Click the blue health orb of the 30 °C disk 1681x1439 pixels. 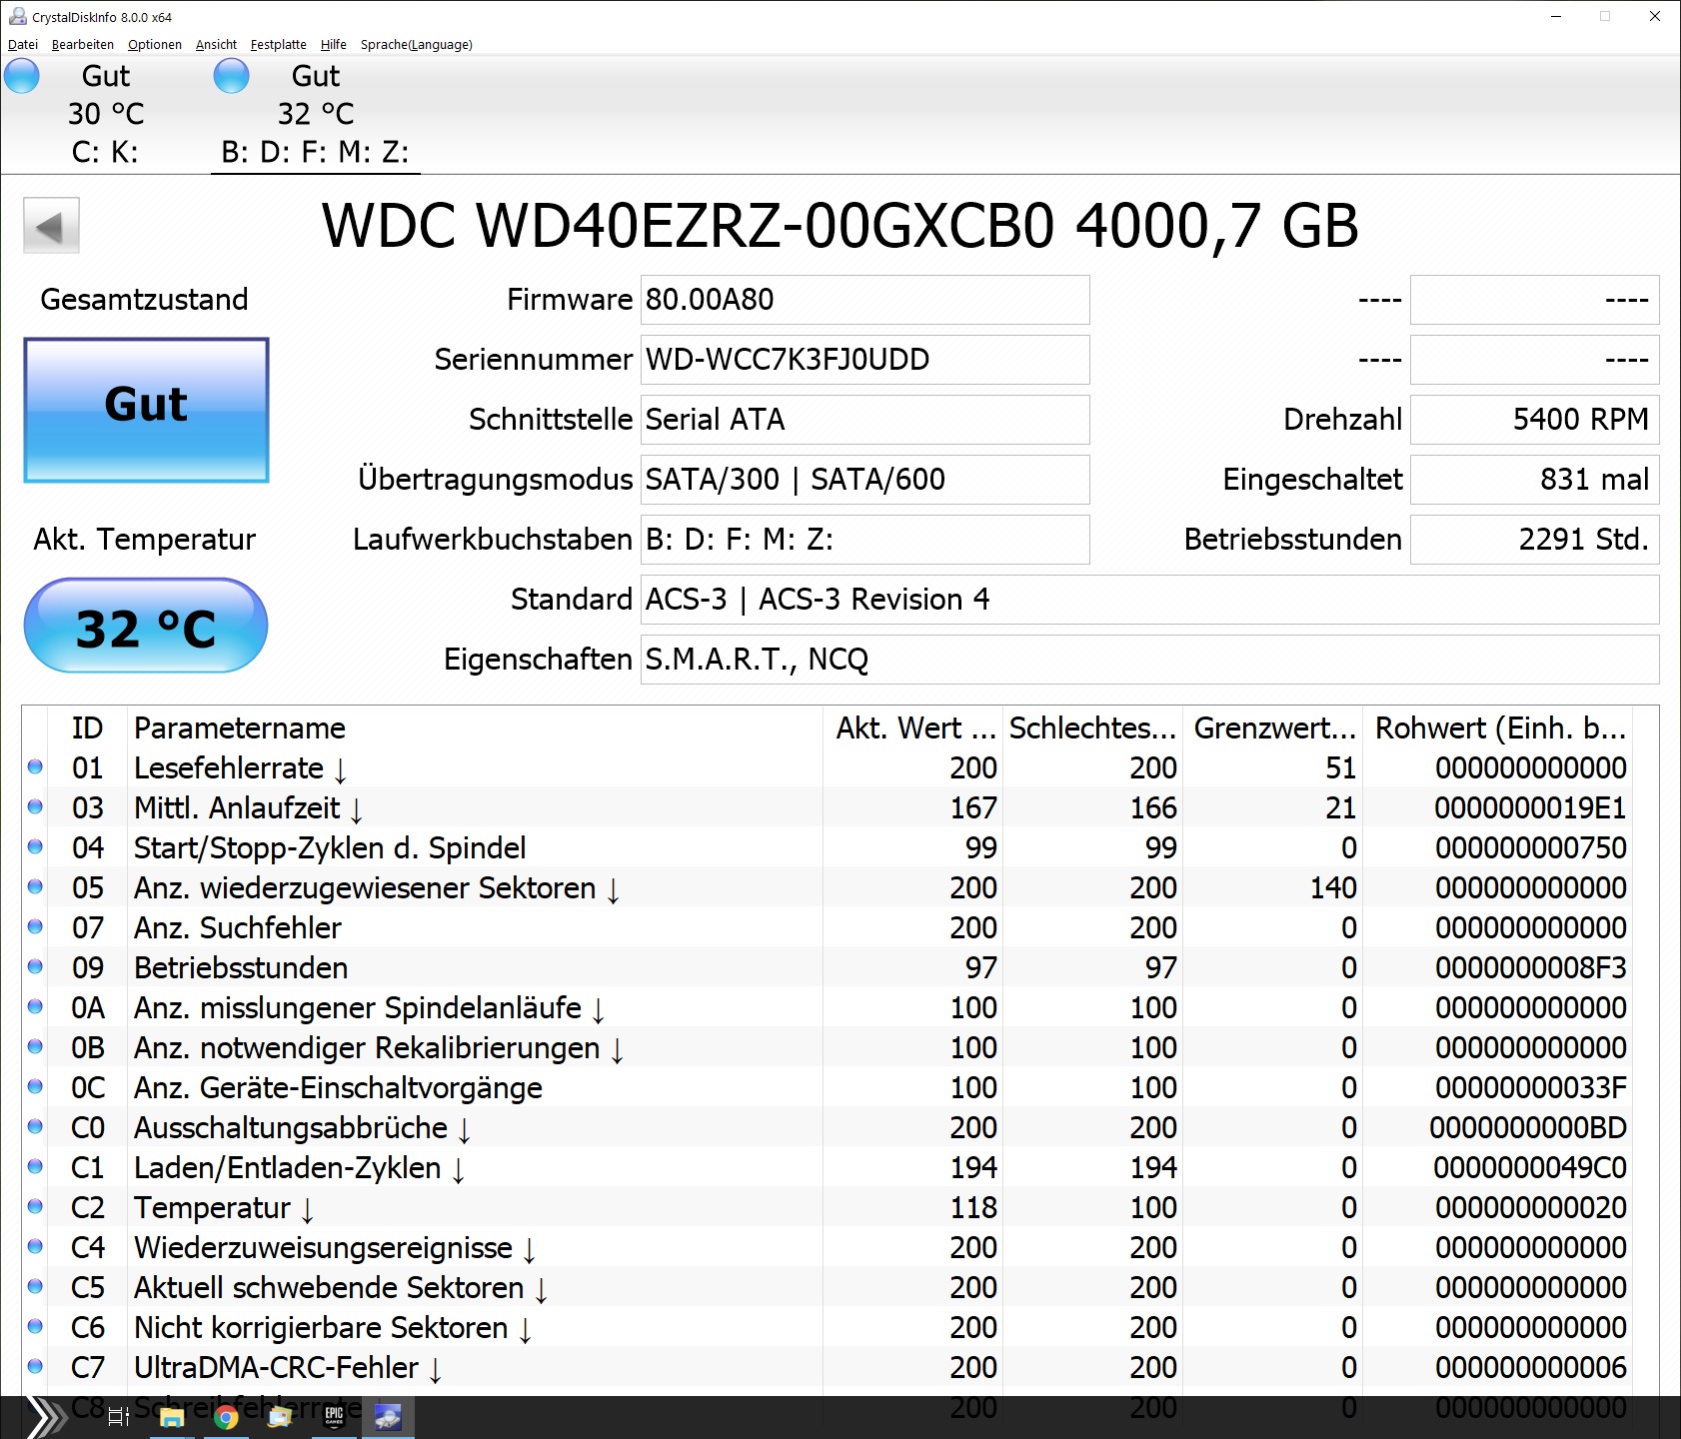[22, 76]
